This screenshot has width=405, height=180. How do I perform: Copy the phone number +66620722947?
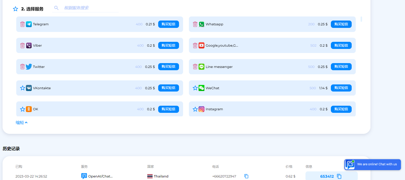click(x=246, y=176)
